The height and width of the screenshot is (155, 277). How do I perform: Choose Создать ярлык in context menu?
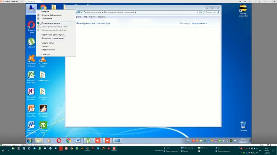pyautogui.click(x=48, y=43)
